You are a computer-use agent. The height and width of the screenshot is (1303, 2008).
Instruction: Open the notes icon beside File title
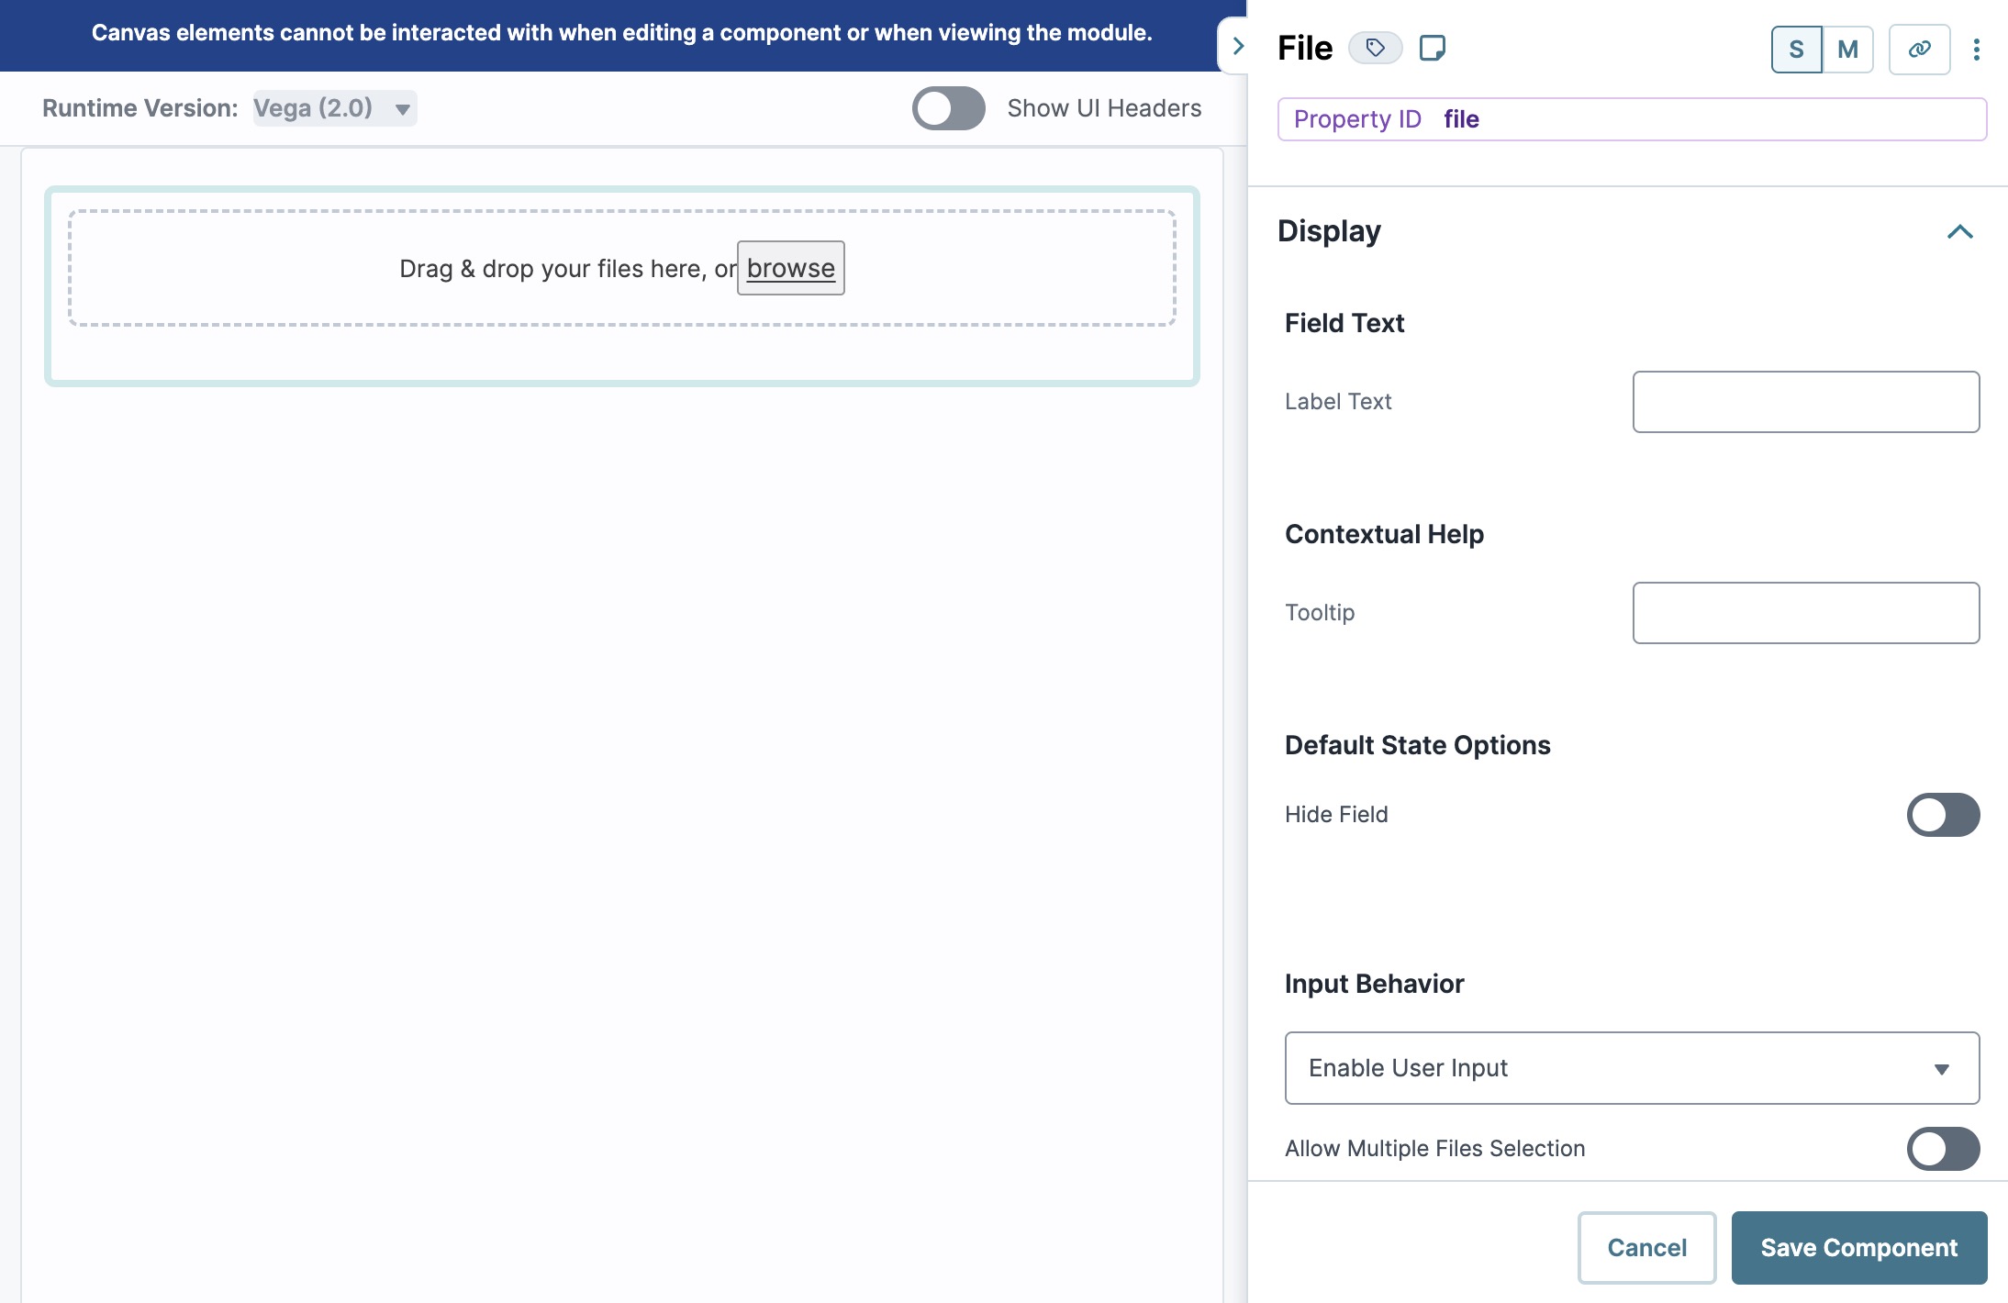coord(1432,48)
